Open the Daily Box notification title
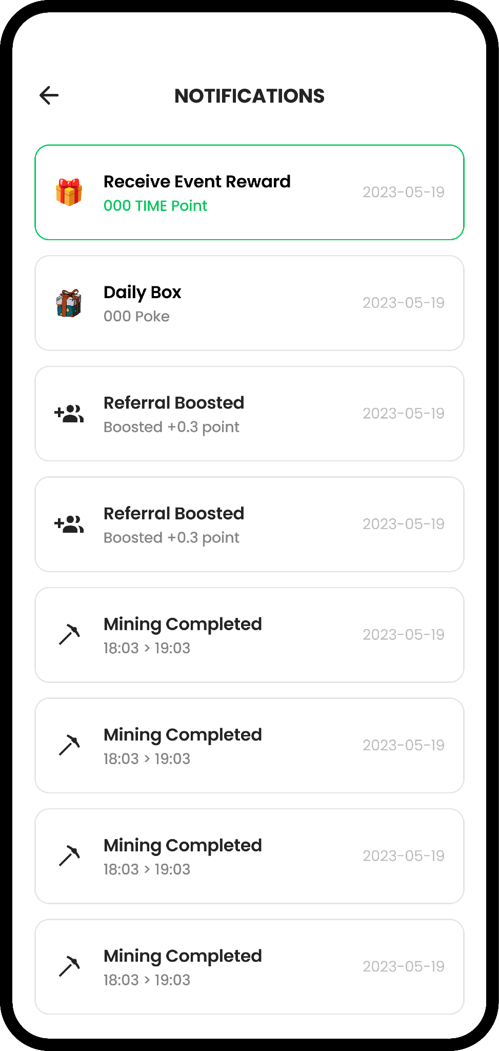The width and height of the screenshot is (499, 1051). (x=142, y=293)
